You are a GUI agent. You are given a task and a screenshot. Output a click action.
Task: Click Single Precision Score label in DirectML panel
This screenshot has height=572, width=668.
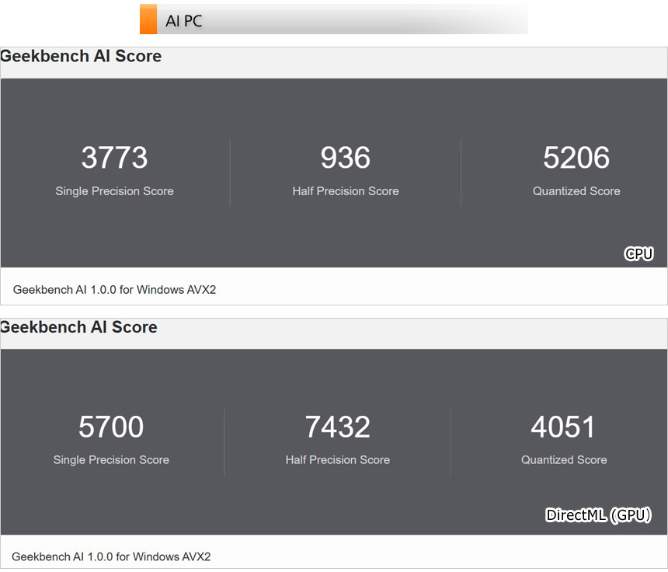pos(111,460)
